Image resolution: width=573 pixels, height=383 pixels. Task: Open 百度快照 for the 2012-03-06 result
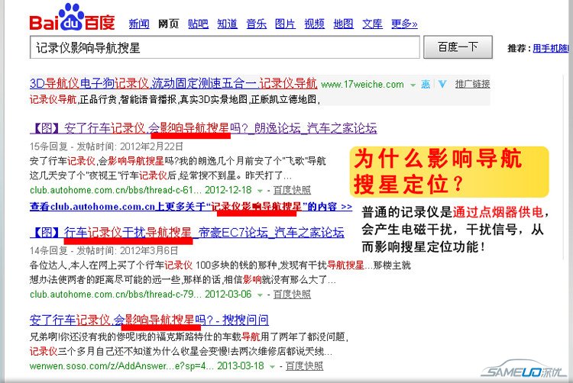coord(292,294)
